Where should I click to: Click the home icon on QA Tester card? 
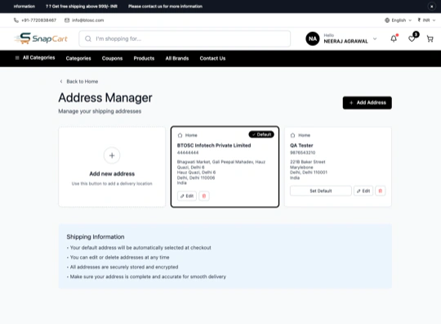[293, 135]
